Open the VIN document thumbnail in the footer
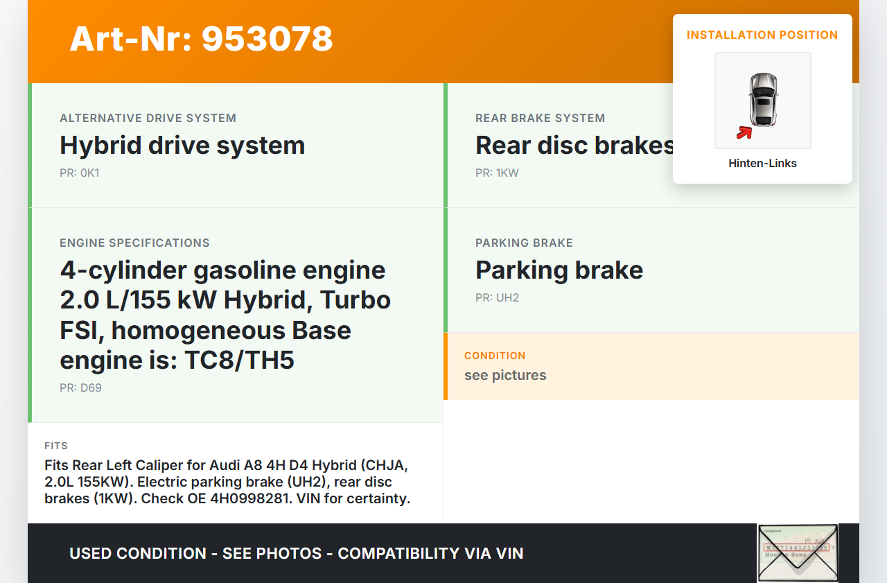887x583 pixels. (x=797, y=552)
